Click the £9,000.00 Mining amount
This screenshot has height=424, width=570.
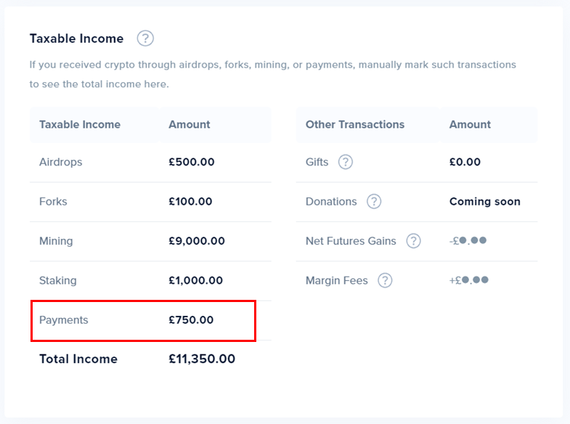197,241
